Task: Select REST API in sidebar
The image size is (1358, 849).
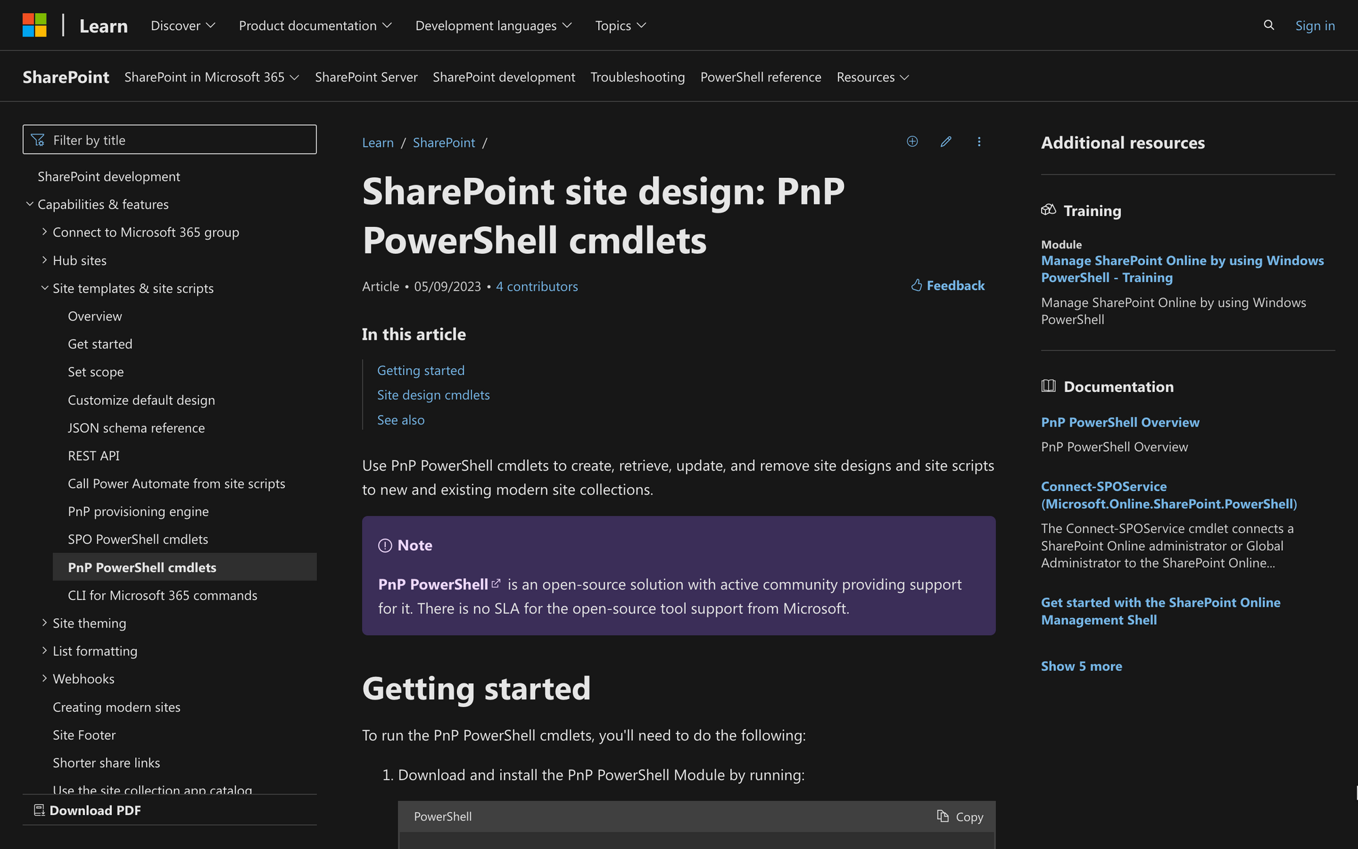Action: click(94, 456)
